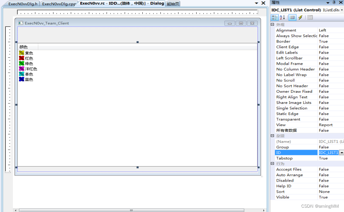
Task: Select the 绿色 list item
Action: 29,63
